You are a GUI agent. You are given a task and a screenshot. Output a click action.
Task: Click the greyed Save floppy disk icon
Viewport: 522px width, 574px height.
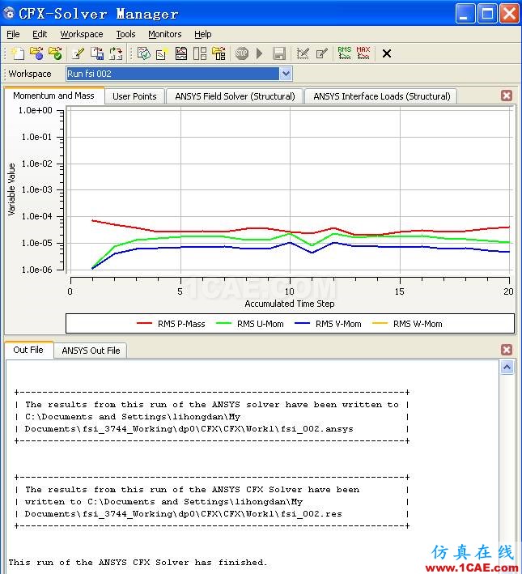(279, 53)
